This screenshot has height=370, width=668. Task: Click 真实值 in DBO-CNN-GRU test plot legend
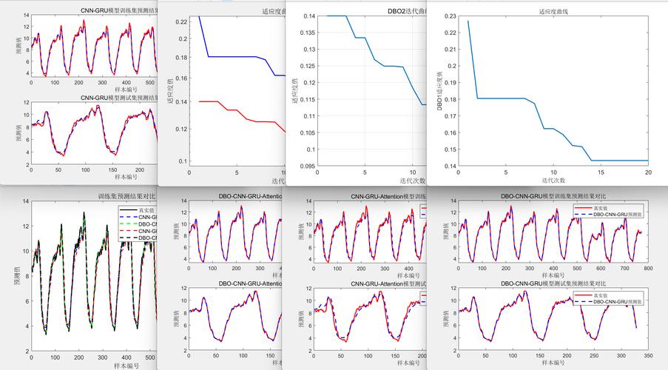[x=600, y=295]
